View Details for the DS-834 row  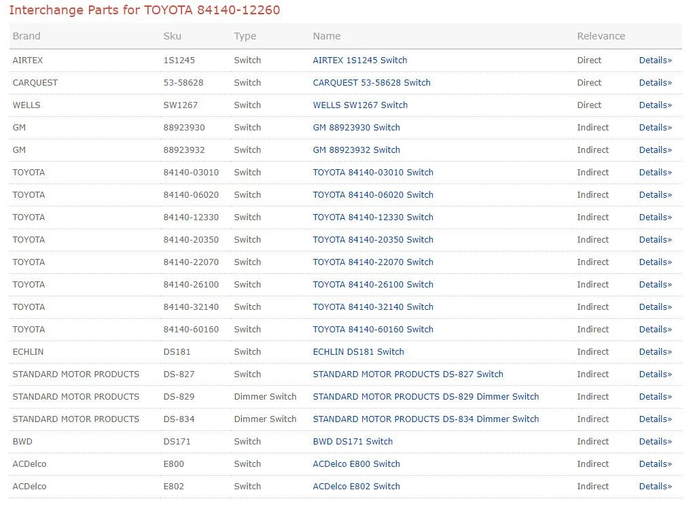tap(656, 419)
